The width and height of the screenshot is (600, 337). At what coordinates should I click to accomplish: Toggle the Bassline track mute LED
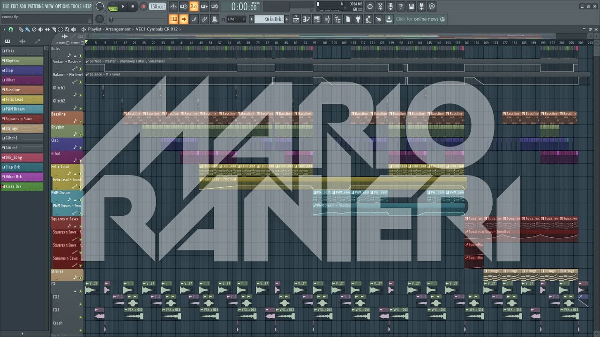click(80, 121)
